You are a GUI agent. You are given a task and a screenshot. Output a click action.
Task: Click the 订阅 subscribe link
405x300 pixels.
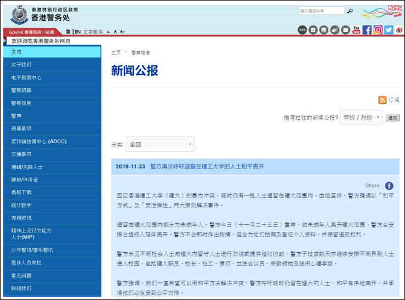coord(393,100)
